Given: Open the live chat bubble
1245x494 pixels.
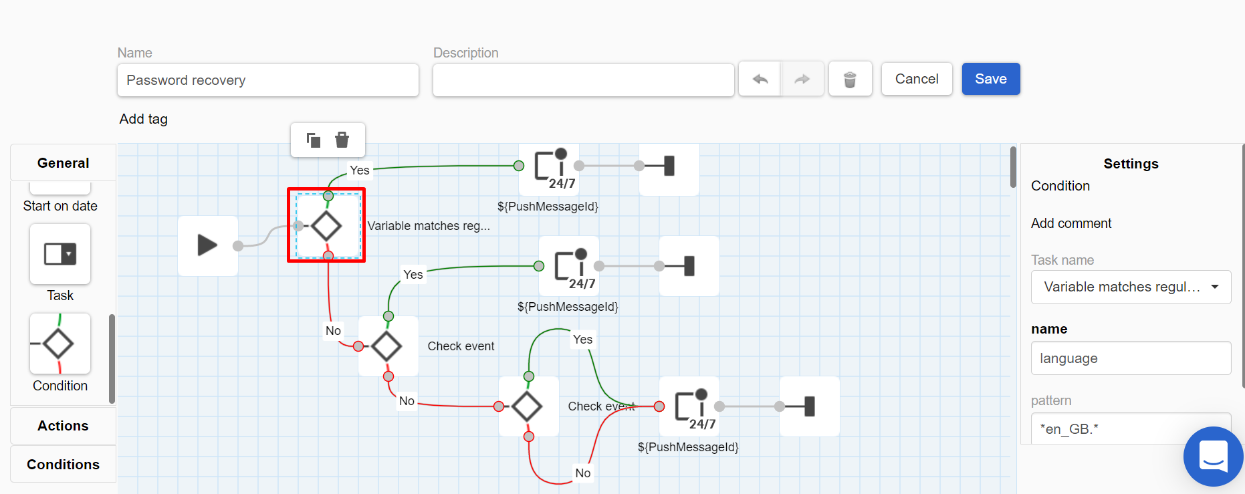Looking at the screenshot, I should pyautogui.click(x=1213, y=457).
